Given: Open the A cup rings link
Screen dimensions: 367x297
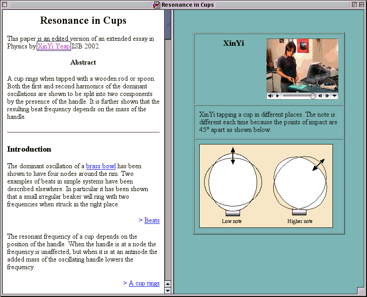Looking at the screenshot, I should click(144, 283).
